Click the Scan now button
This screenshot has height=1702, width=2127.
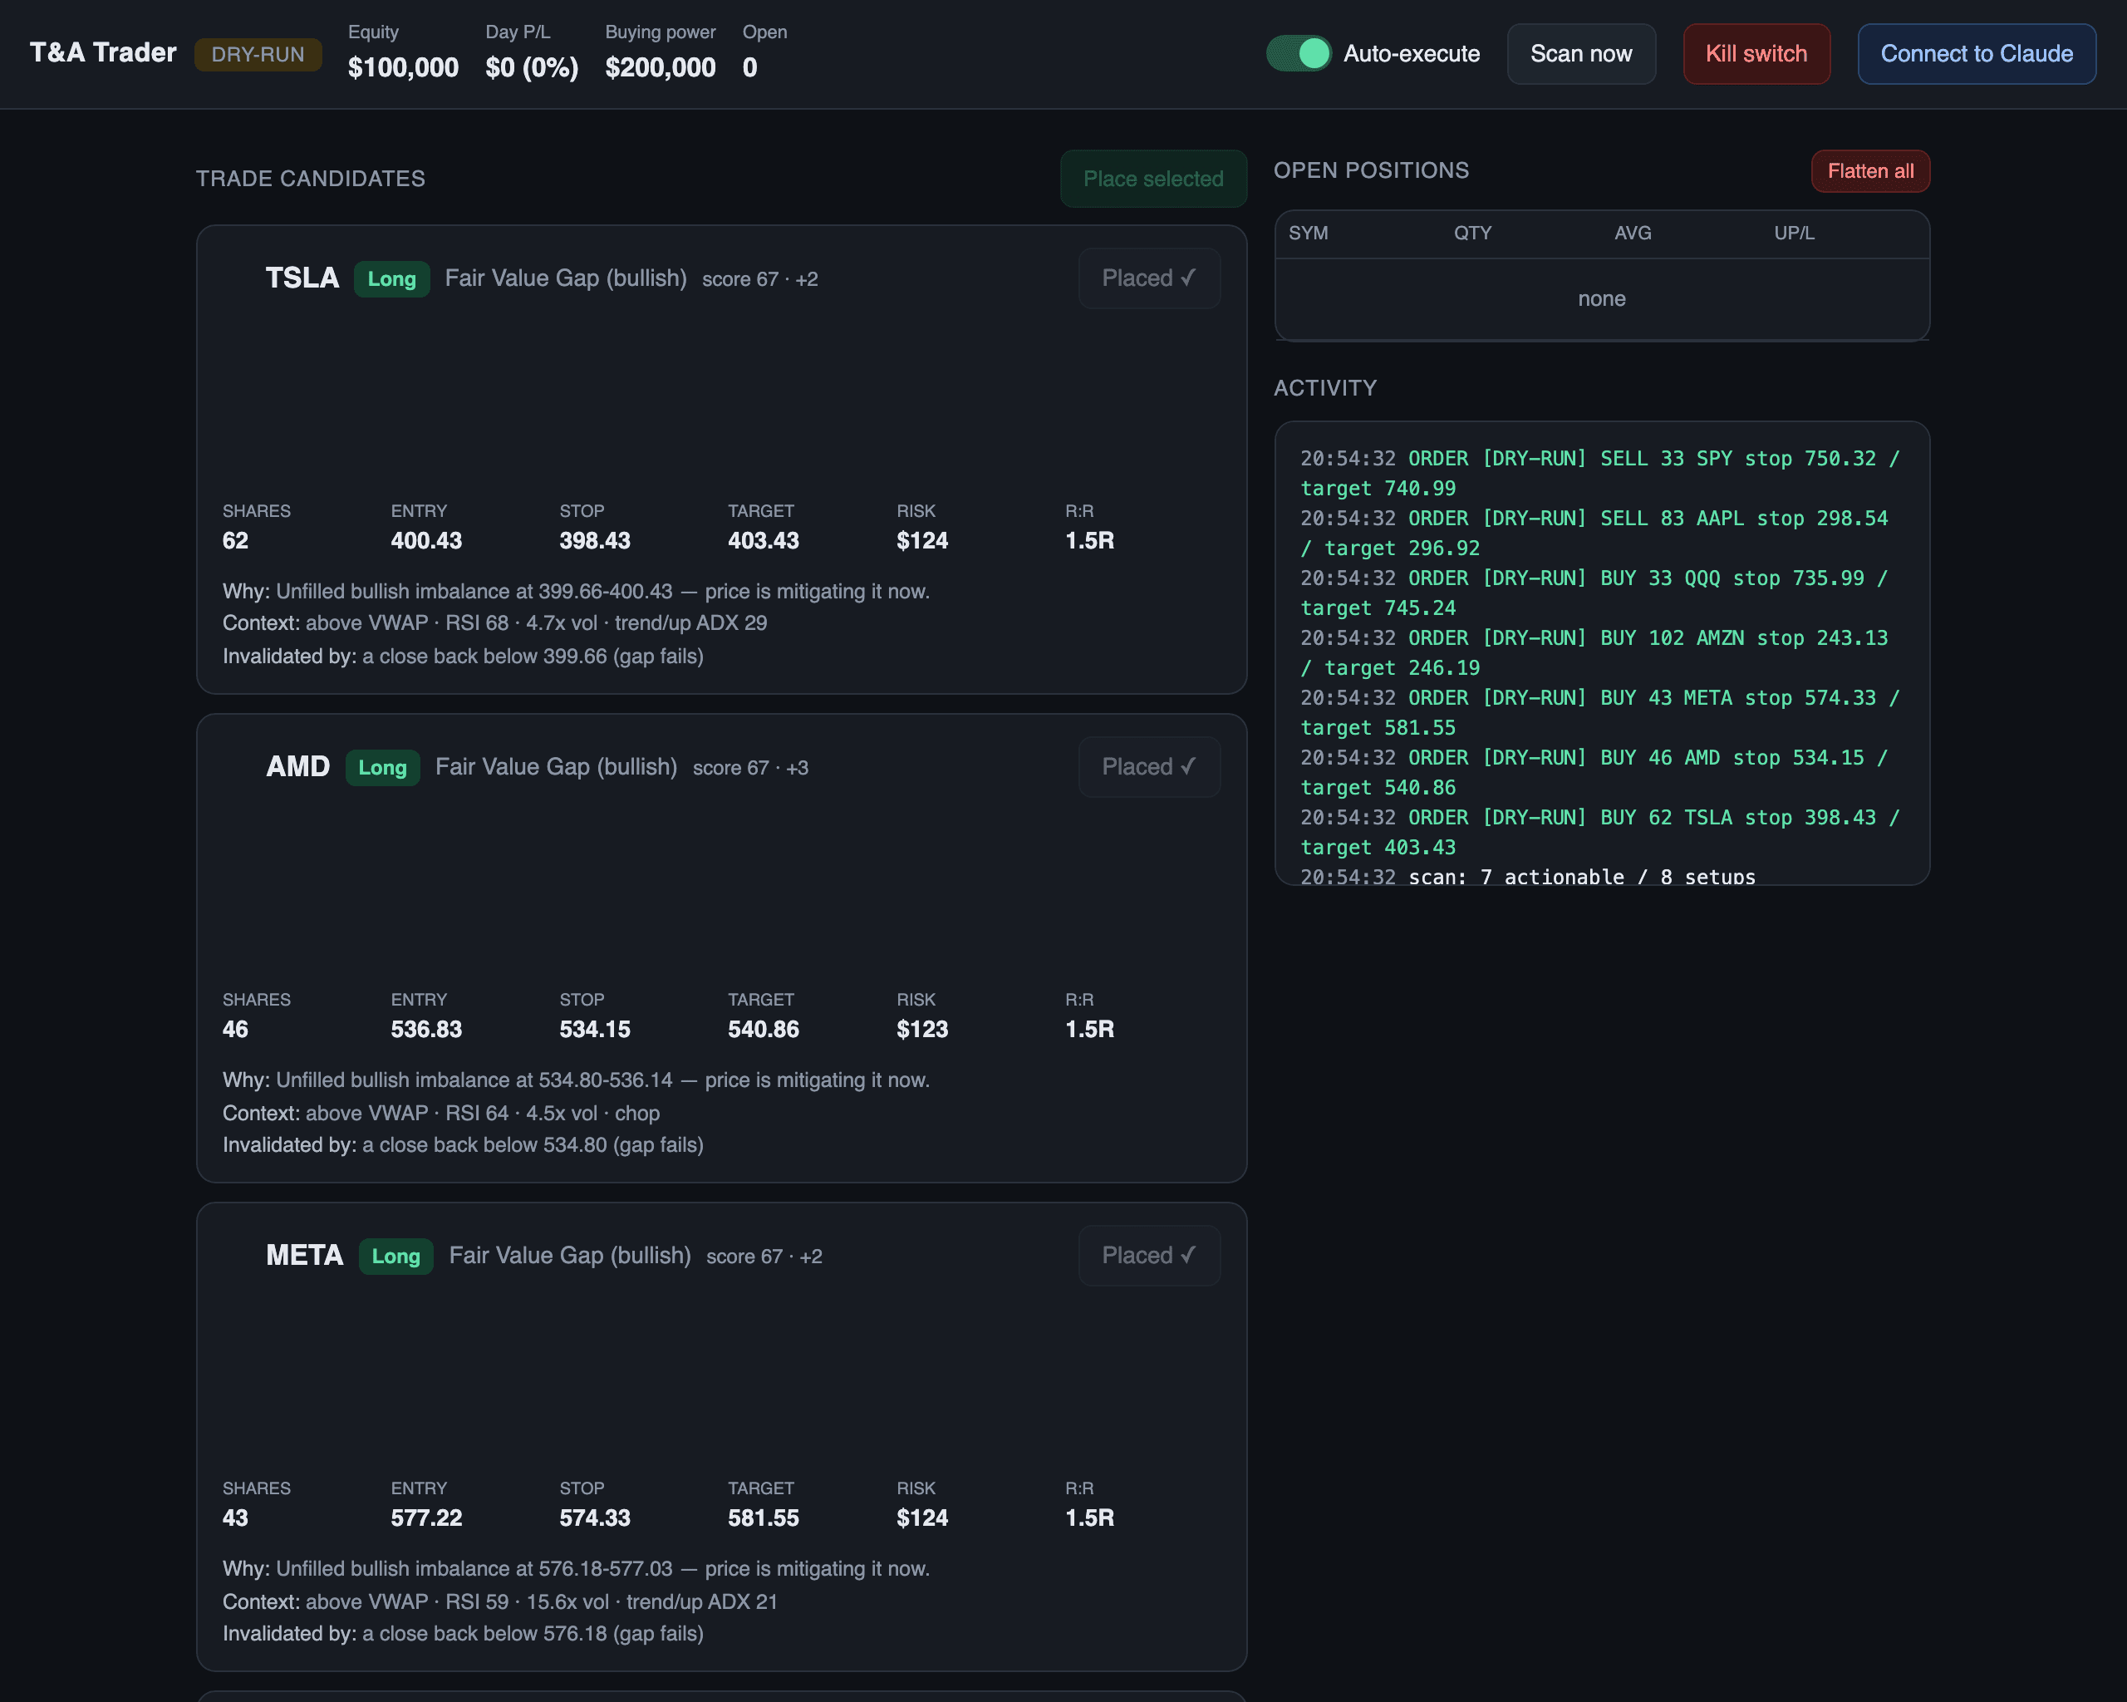[1580, 53]
